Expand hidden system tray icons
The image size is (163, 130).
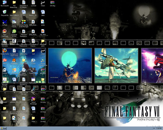click(x=154, y=128)
